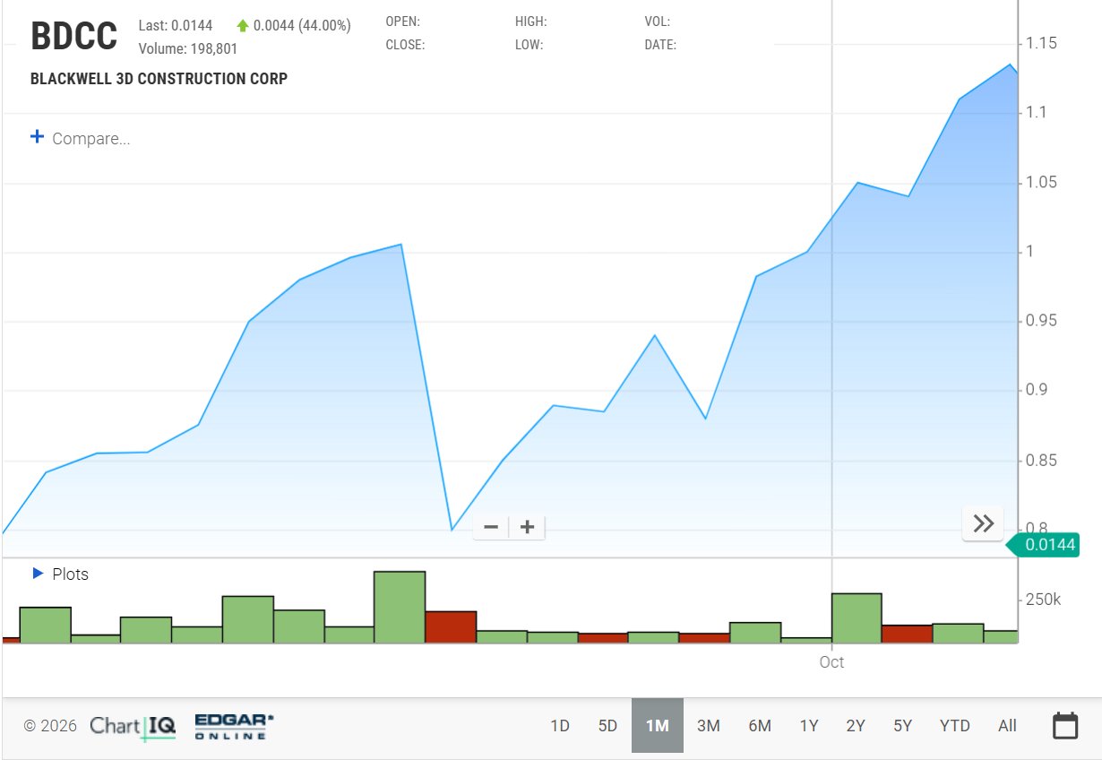The height and width of the screenshot is (760, 1102).
Task: Choose the YTD time range
Action: point(955,726)
